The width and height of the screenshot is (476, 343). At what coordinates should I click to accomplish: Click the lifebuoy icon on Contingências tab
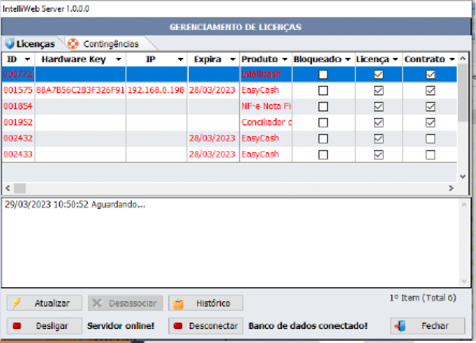coord(72,44)
